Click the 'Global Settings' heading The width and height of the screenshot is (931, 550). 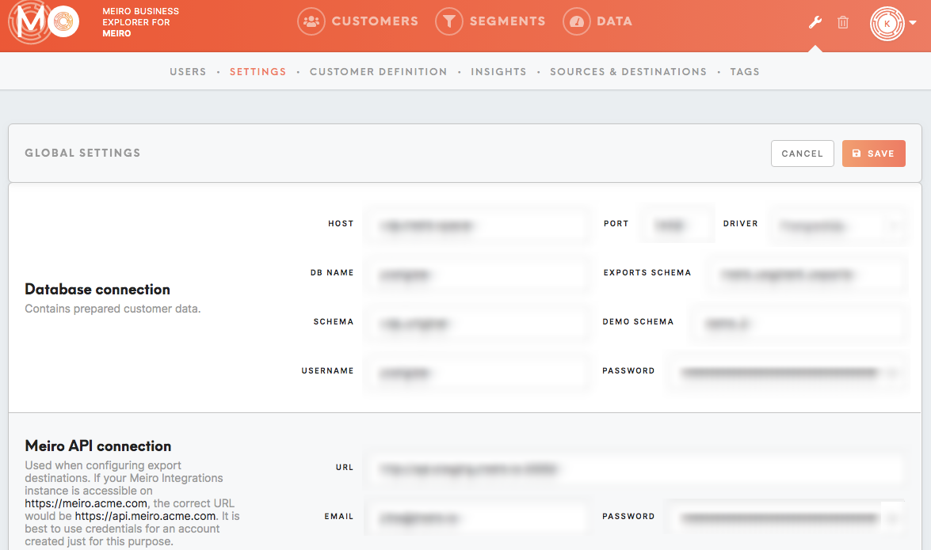(x=82, y=153)
